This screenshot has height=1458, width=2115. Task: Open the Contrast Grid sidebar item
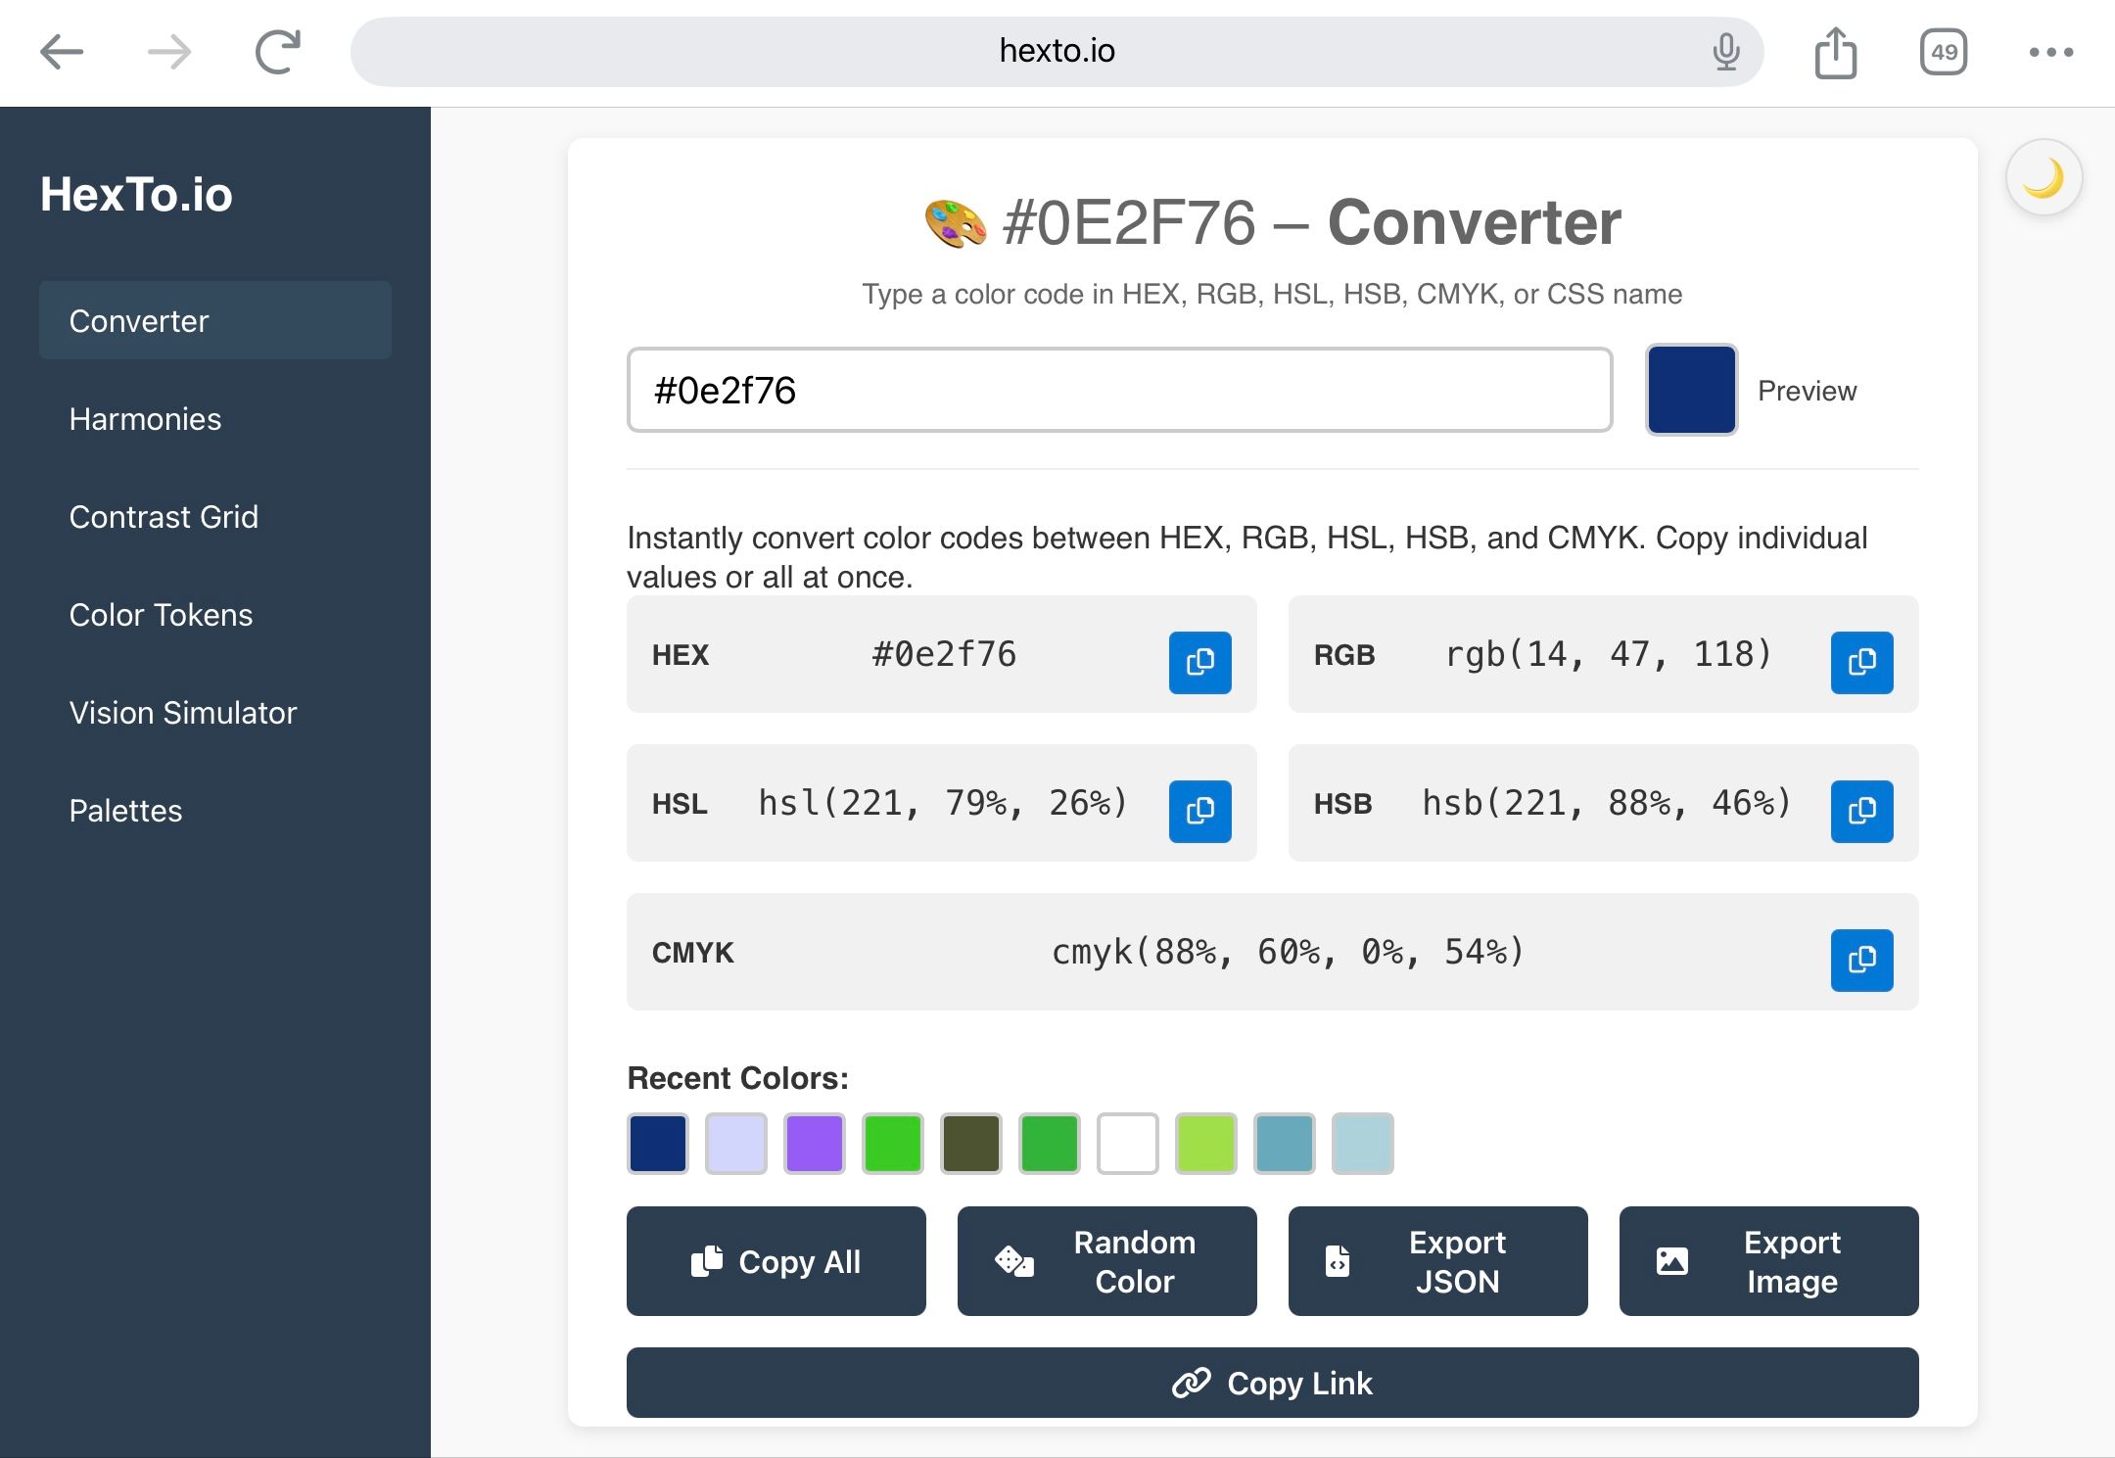click(x=164, y=517)
